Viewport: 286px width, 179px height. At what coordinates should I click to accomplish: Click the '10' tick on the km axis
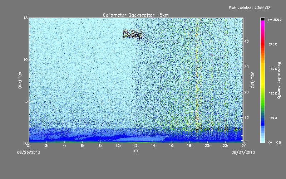click(25, 59)
